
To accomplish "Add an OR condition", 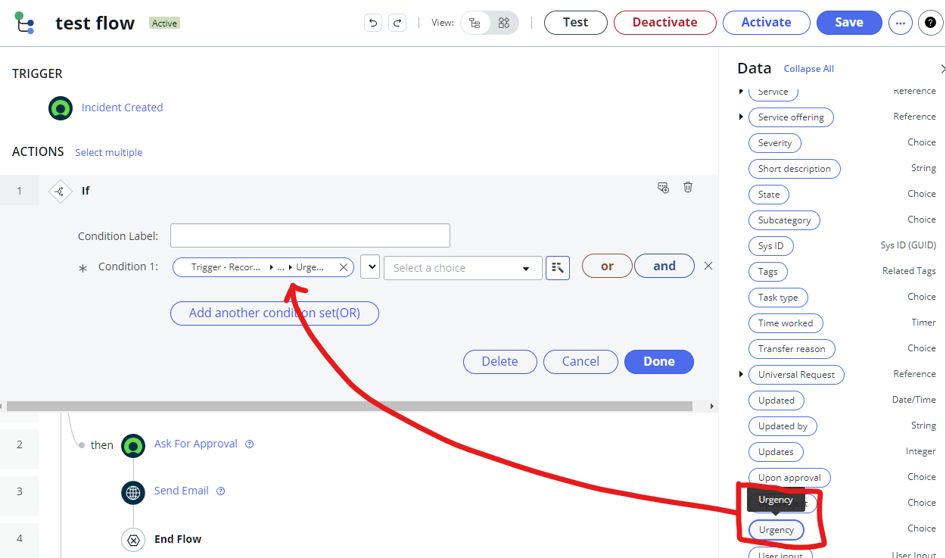I will (607, 266).
